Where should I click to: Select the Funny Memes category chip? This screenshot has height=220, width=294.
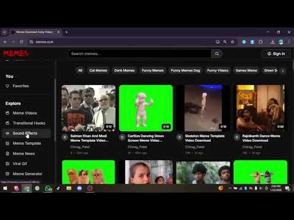click(x=153, y=70)
